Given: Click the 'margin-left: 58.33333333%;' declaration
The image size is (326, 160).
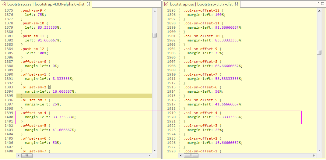Looking at the screenshot, I should pos(215,79).
